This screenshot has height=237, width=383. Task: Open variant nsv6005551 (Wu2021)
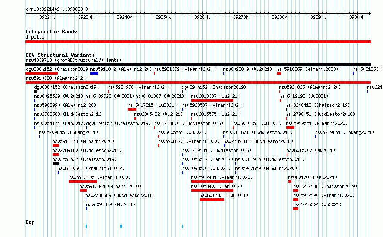point(182,132)
